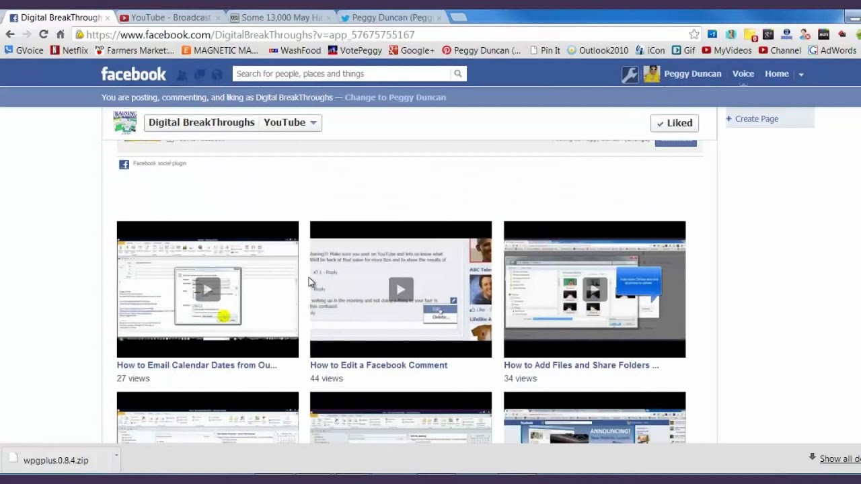The height and width of the screenshot is (484, 861).
Task: Toggle the Liked button
Action: [x=675, y=123]
